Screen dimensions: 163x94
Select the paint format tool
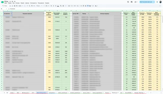pyautogui.click(x=17, y=6)
